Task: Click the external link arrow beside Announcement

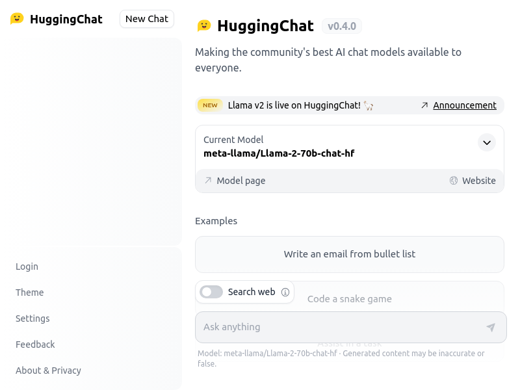Action: (x=425, y=105)
